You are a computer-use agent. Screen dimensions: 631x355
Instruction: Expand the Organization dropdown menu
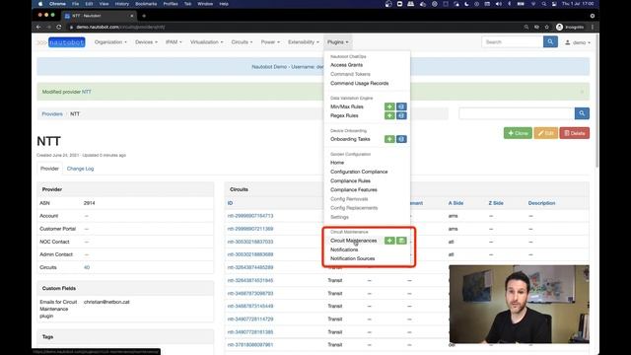click(x=110, y=42)
